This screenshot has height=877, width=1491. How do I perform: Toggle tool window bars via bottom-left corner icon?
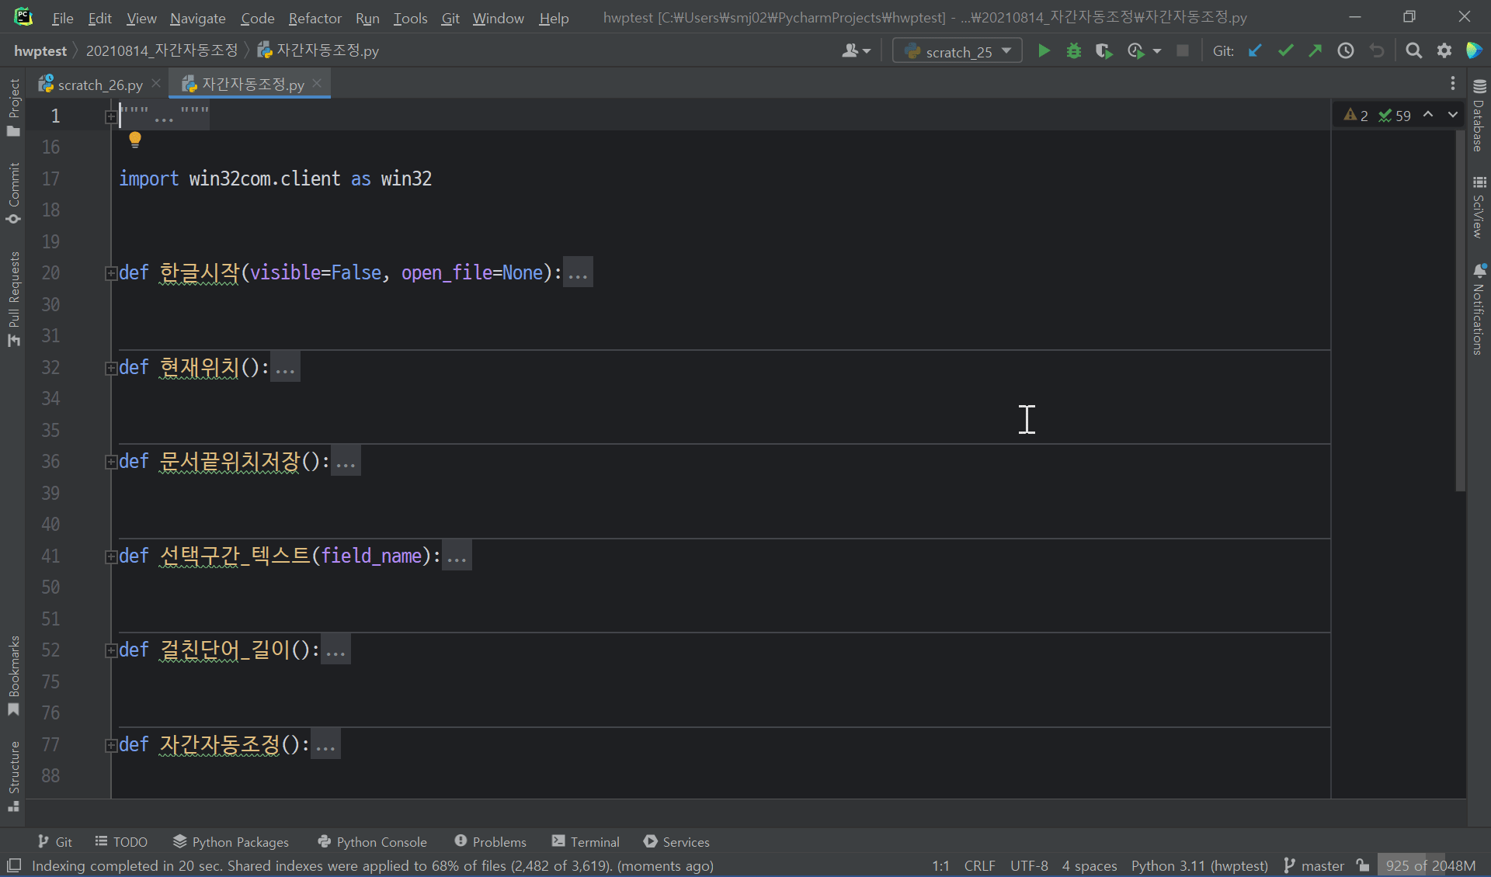click(x=13, y=865)
